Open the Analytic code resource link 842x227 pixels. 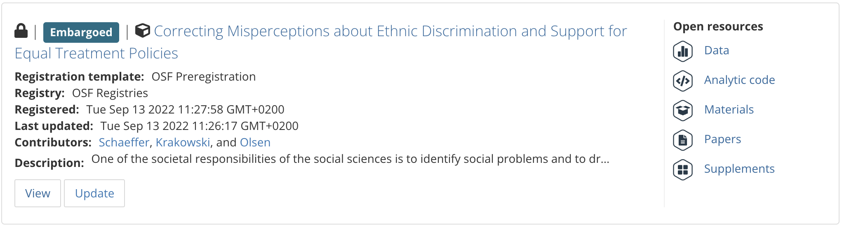tap(739, 80)
